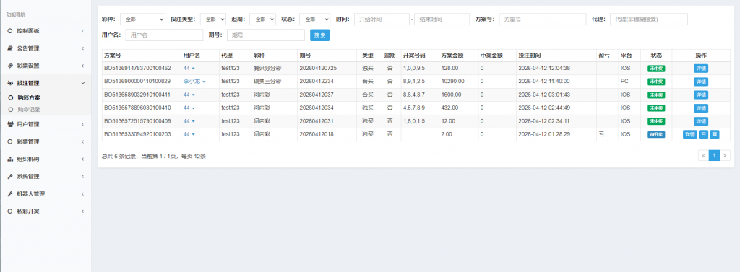Click the circle icon beside 彩票管理

10,141
